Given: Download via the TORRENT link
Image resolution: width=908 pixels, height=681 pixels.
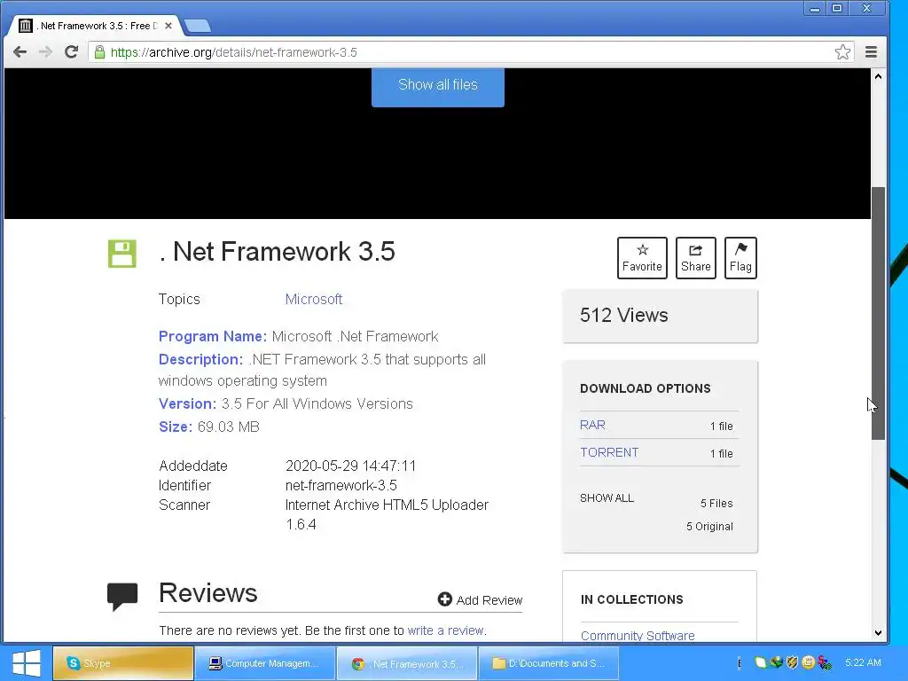Looking at the screenshot, I should pyautogui.click(x=609, y=452).
